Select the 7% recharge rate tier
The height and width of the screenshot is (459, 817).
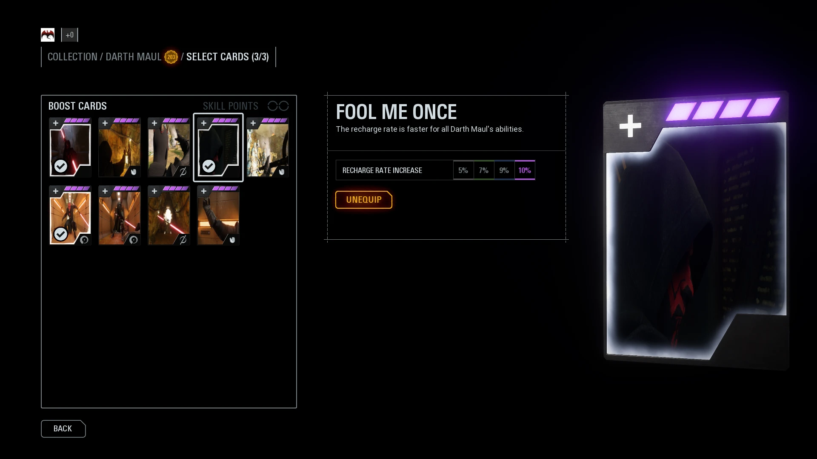(484, 170)
